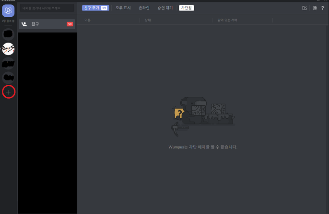Click the 이름 column header
Image resolution: width=329 pixels, height=214 pixels.
click(x=87, y=20)
